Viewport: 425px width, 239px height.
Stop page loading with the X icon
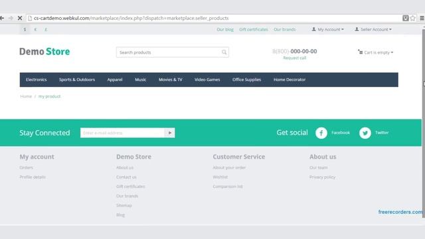coord(20,18)
